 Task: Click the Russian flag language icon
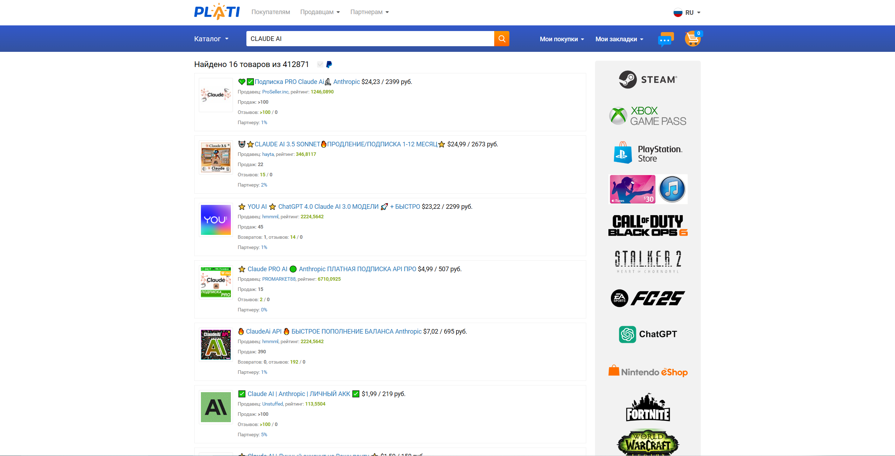click(678, 13)
